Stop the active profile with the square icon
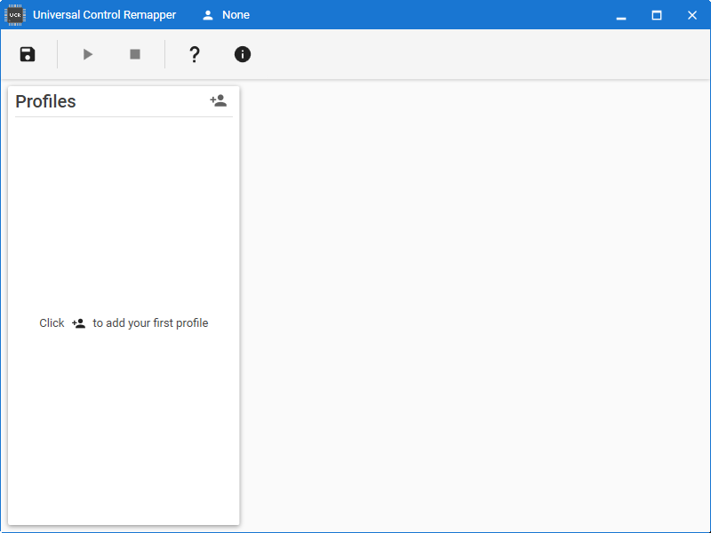The height and width of the screenshot is (533, 711). tap(135, 54)
